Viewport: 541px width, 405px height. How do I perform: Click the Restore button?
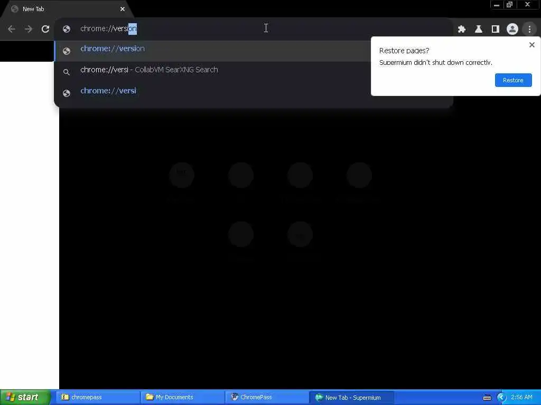point(513,80)
